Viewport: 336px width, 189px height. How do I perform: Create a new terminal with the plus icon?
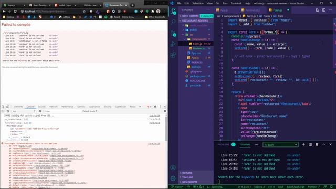coord(303,144)
